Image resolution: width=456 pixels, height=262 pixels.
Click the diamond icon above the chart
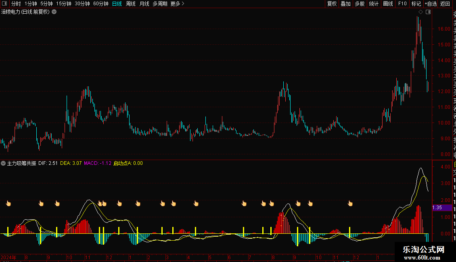coord(420,12)
